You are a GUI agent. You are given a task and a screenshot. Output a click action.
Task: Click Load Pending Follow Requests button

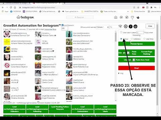point(60,109)
